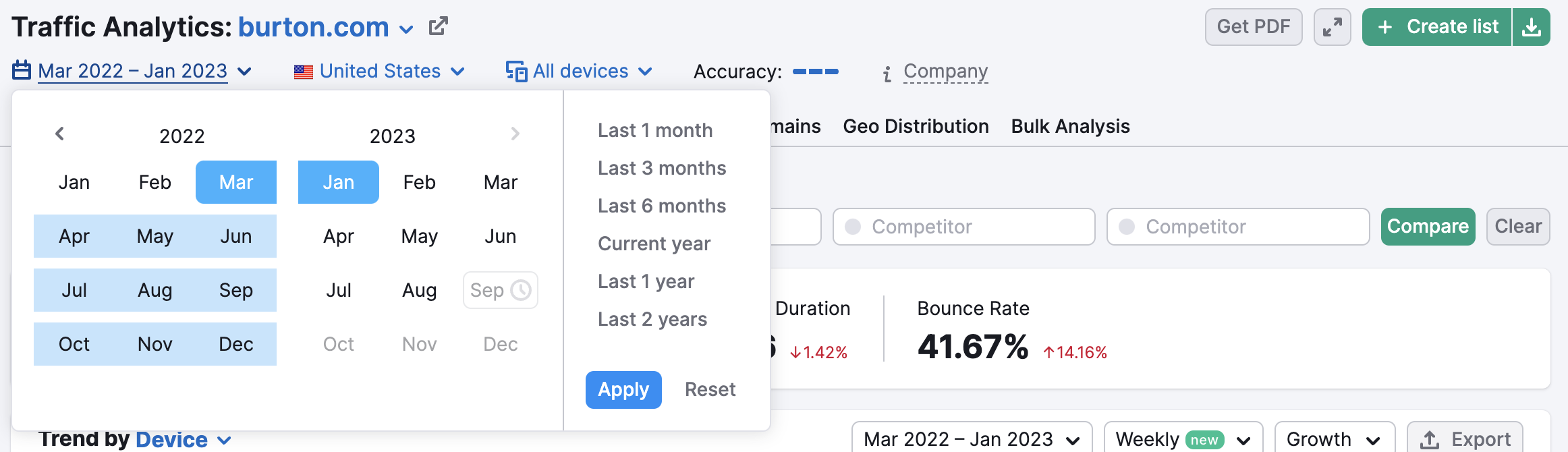The height and width of the screenshot is (452, 1568).
Task: Select Mar 2022 in calendar
Action: pos(236,182)
